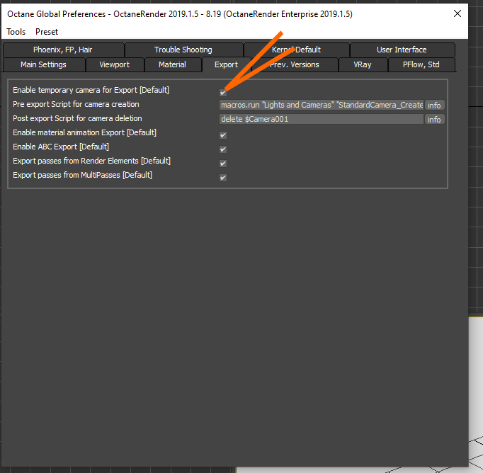Click 'Enable ABC Export [Default]' label

pyautogui.click(x=61, y=147)
